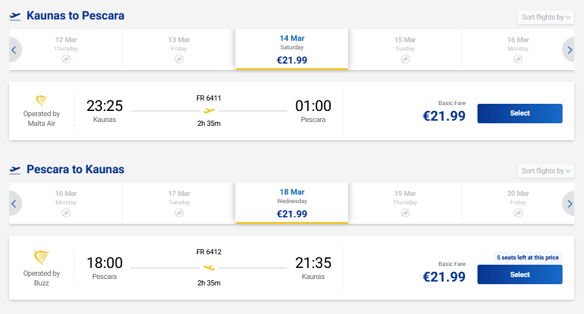Screen dimensions: 584x314
Task: Show later outbound dates with right arrow
Action: coord(570,49)
